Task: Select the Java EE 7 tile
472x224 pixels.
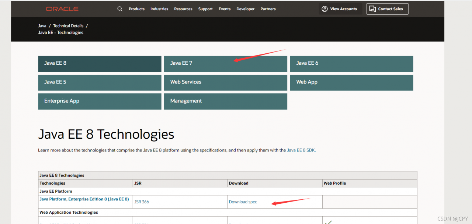Action: (226, 64)
